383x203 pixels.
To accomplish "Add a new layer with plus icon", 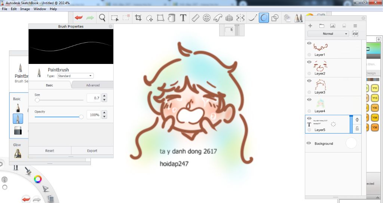I will [310, 26].
